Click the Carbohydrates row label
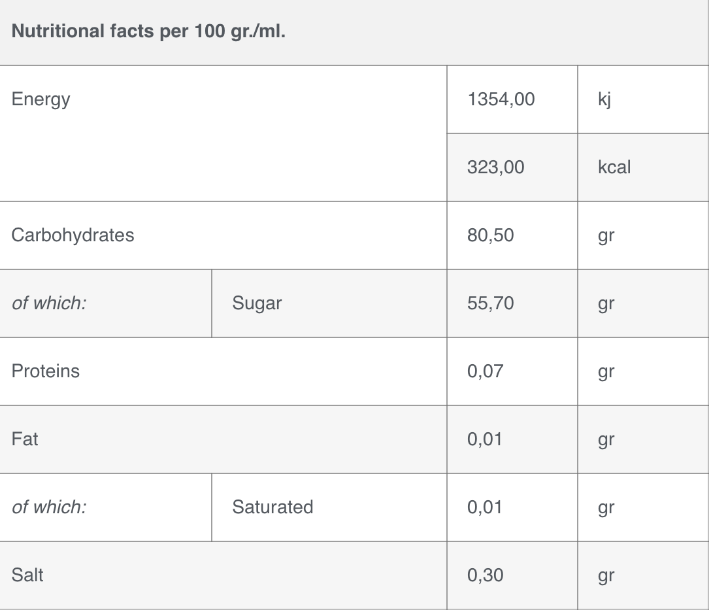Image resolution: width=711 pixels, height=612 pixels. [x=73, y=235]
